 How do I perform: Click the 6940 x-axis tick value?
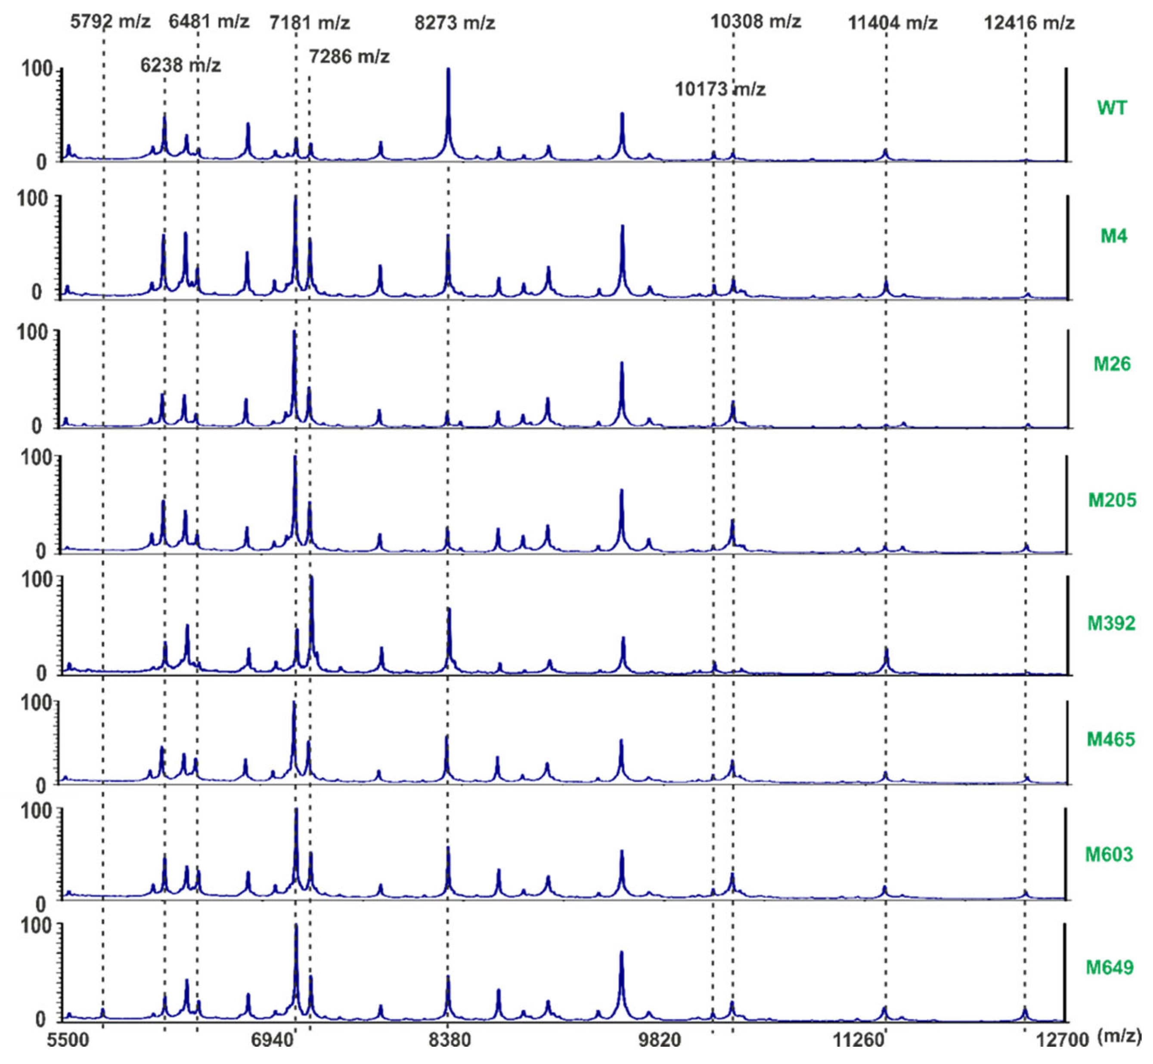273,1040
